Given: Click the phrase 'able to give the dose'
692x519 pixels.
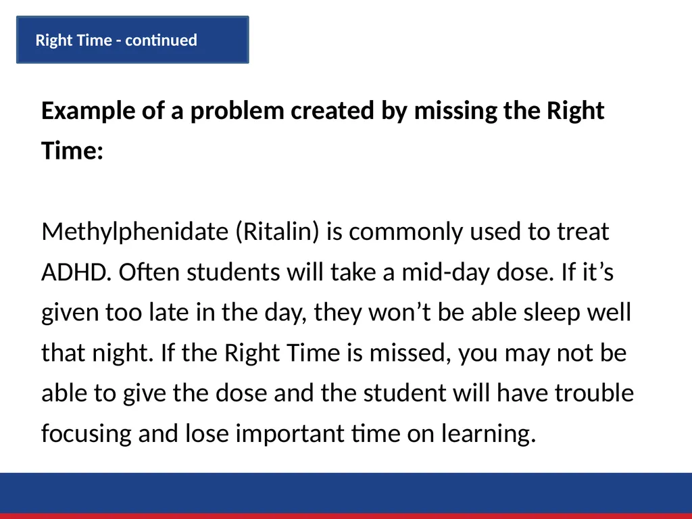Looking at the screenshot, I should (155, 393).
